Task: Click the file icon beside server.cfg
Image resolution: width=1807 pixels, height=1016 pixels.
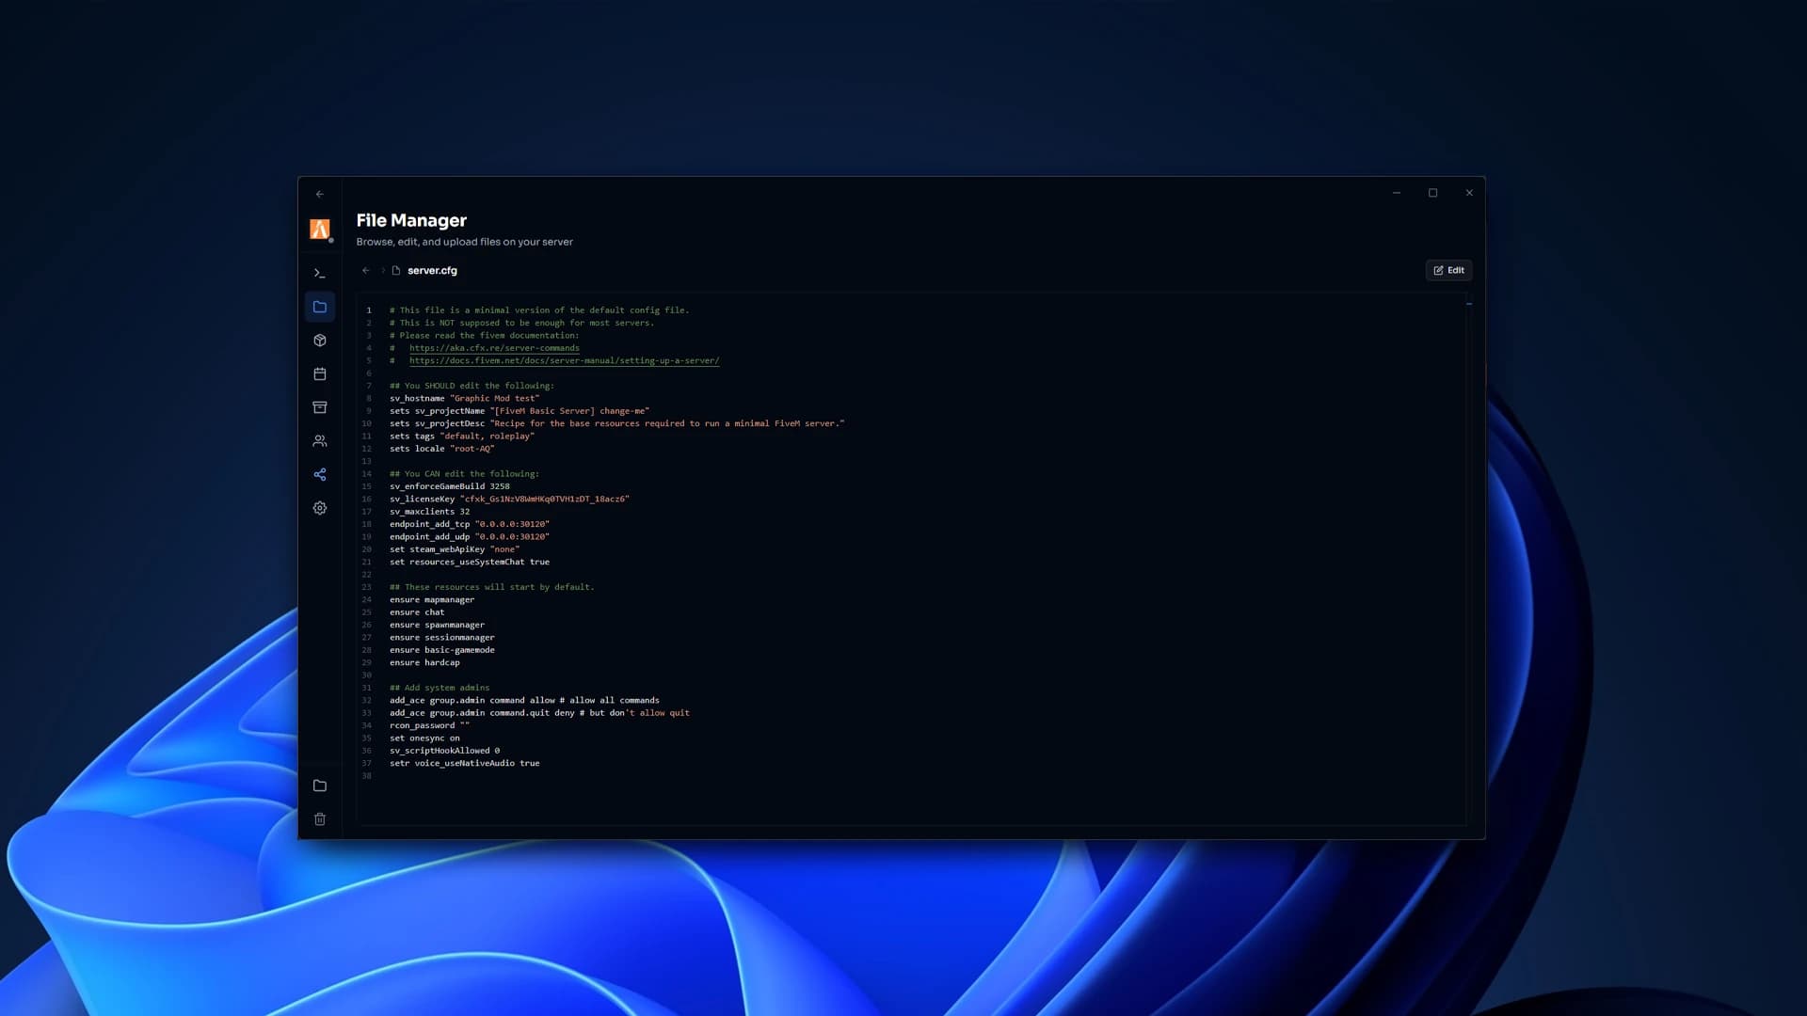Action: 396,271
